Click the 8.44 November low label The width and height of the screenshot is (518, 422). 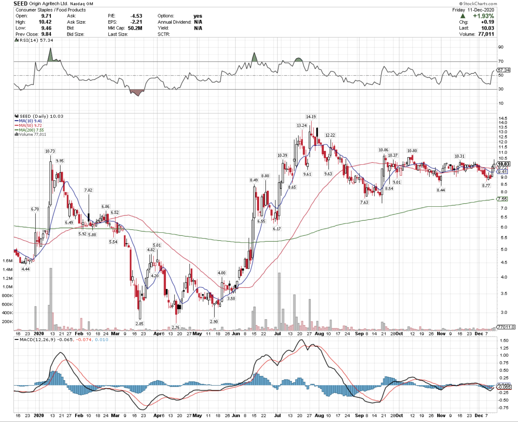(441, 190)
